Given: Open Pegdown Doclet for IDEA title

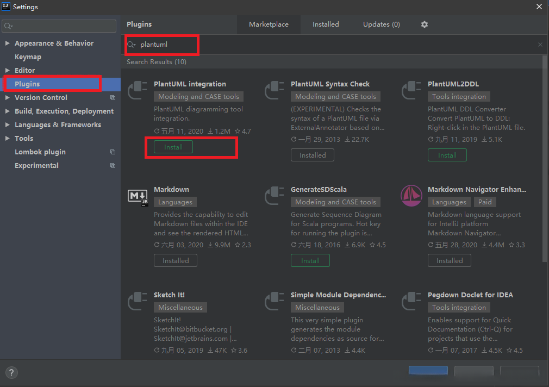Looking at the screenshot, I should pos(470,295).
